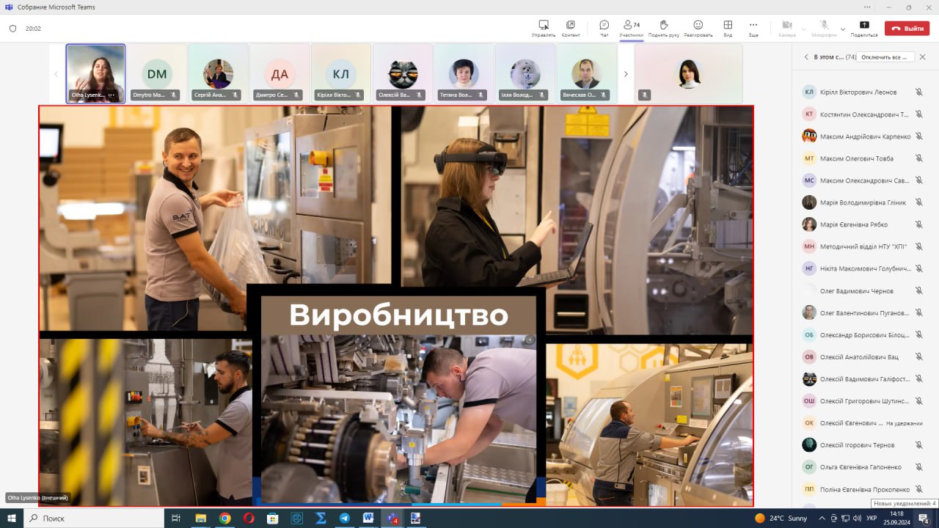This screenshot has height=528, width=939.
Task: Select participant Олексій Вадимович Галіфост
Action: [863, 378]
